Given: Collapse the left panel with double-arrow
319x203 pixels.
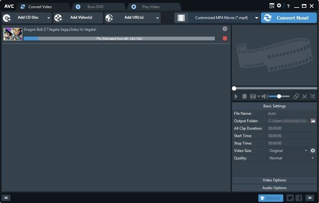Looking at the screenshot, I should (x=6, y=198).
